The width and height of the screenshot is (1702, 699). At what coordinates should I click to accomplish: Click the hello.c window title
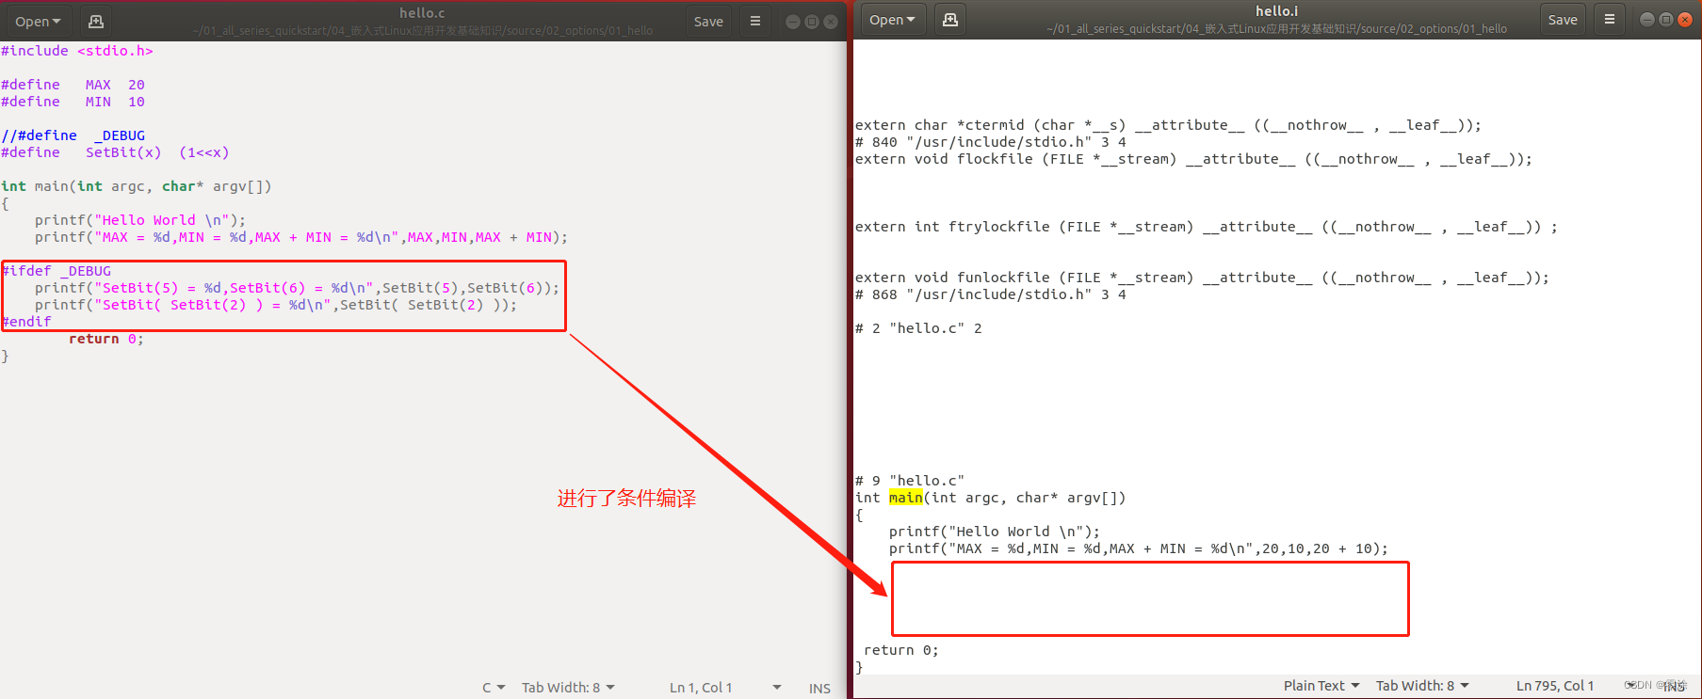[422, 13]
